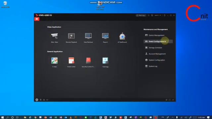Open Event Configuration
The image size is (212, 119).
[158, 41]
